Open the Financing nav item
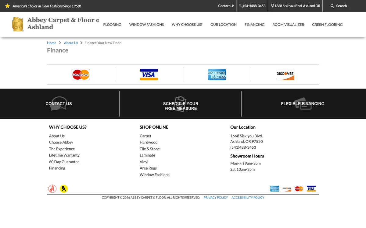This screenshot has height=228, width=366. click(x=254, y=25)
